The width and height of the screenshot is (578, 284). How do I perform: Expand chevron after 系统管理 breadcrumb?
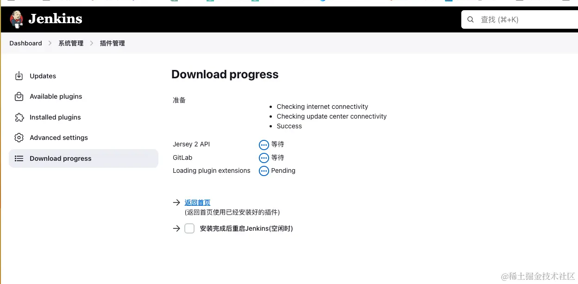pos(92,43)
